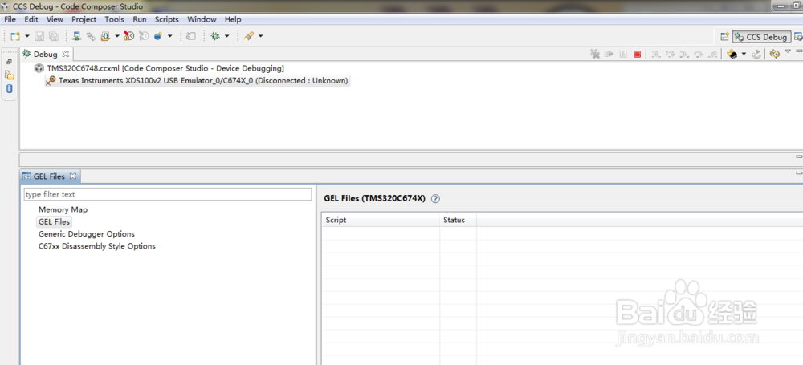Image resolution: width=803 pixels, height=365 pixels.
Task: Expand the Search dropdown arrow
Action: pos(261,36)
